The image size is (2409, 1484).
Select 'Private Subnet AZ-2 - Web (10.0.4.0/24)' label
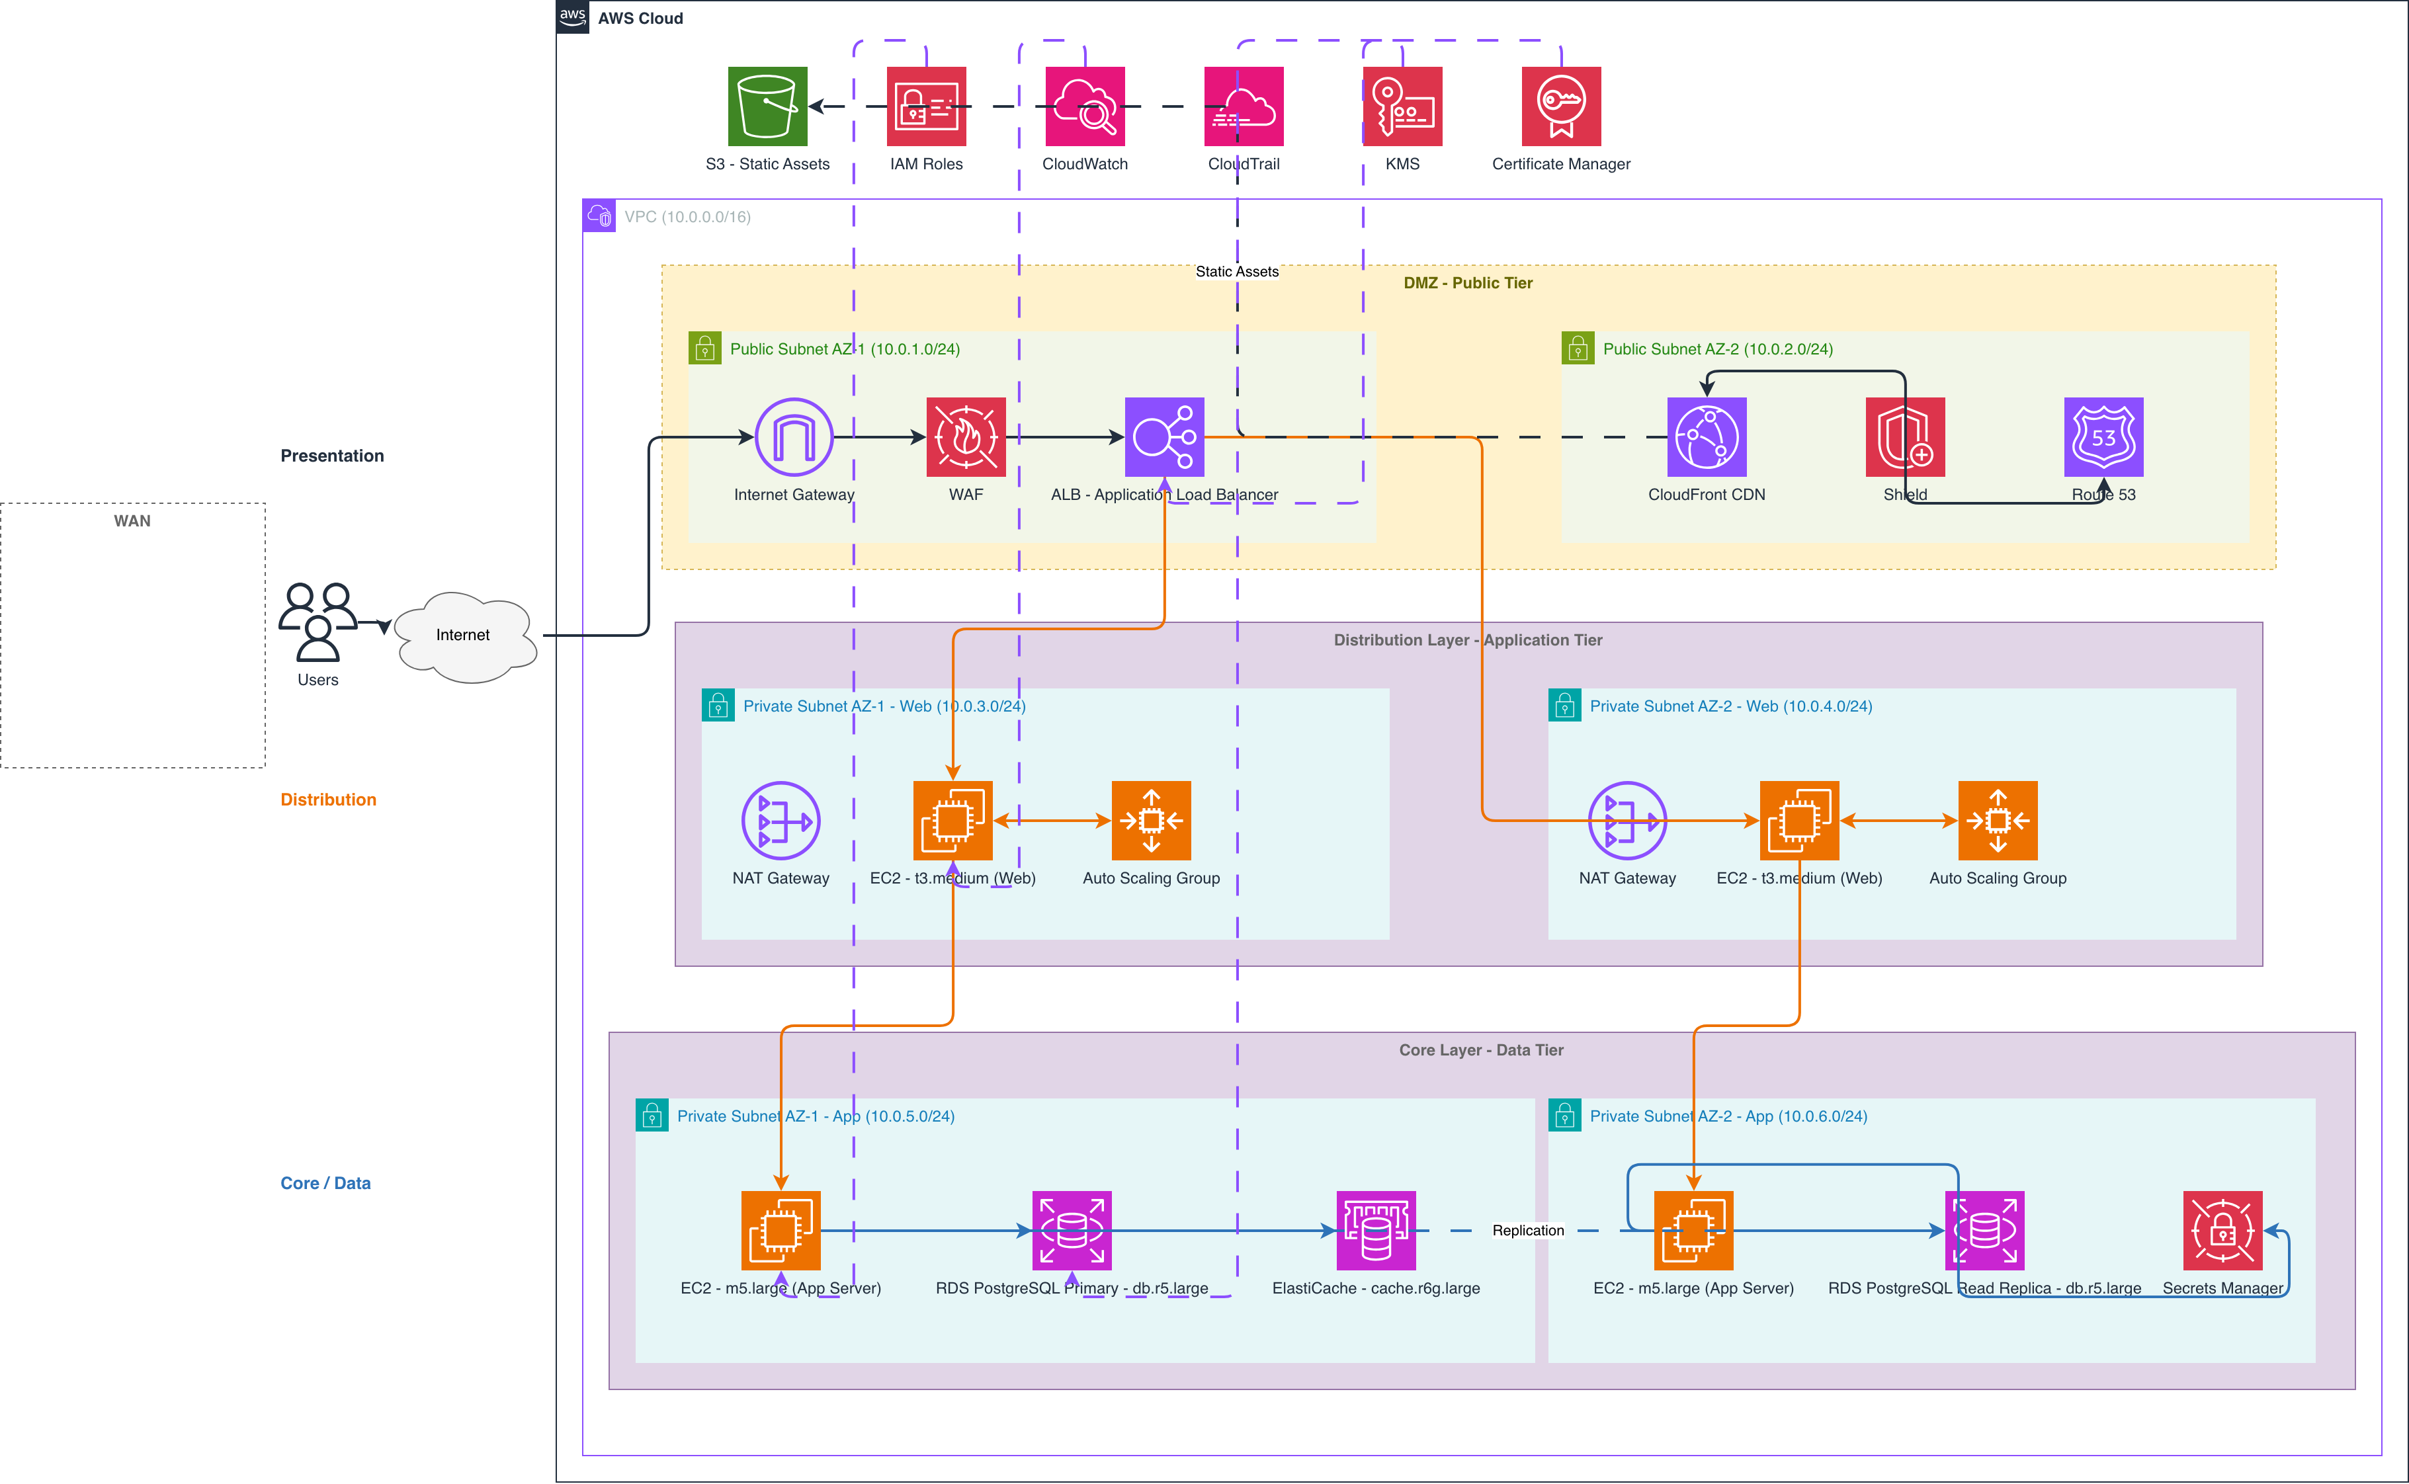tap(1730, 707)
